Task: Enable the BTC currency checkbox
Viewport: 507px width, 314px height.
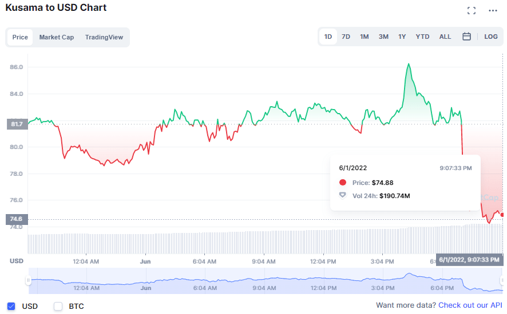Action: [58, 306]
